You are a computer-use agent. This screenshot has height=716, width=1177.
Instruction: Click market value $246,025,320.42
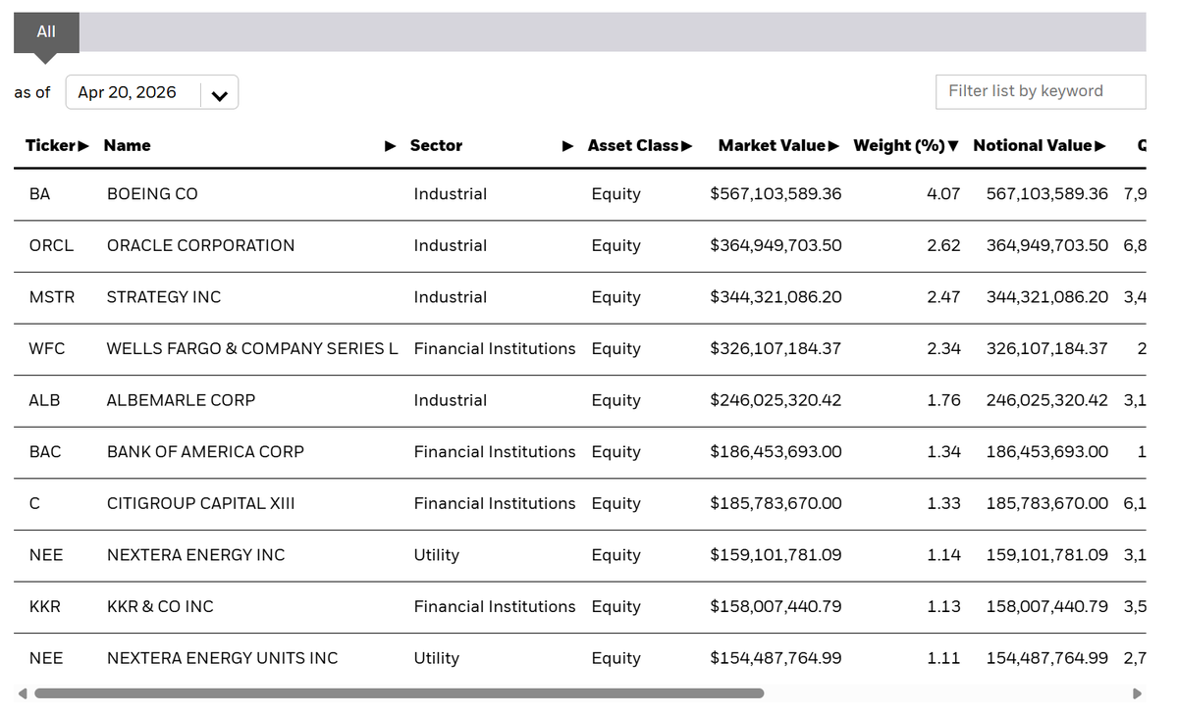[776, 401]
